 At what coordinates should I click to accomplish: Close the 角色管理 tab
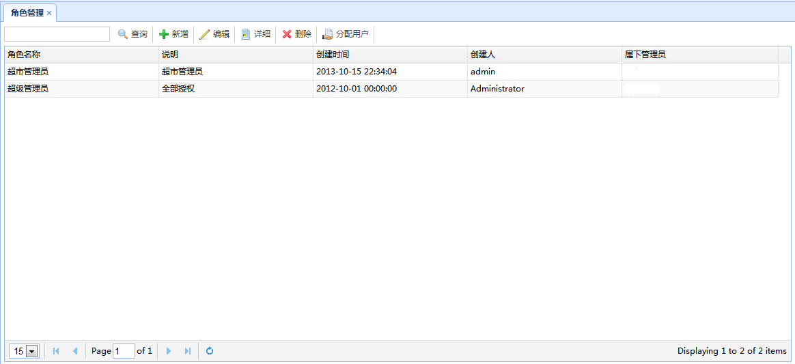pos(49,13)
